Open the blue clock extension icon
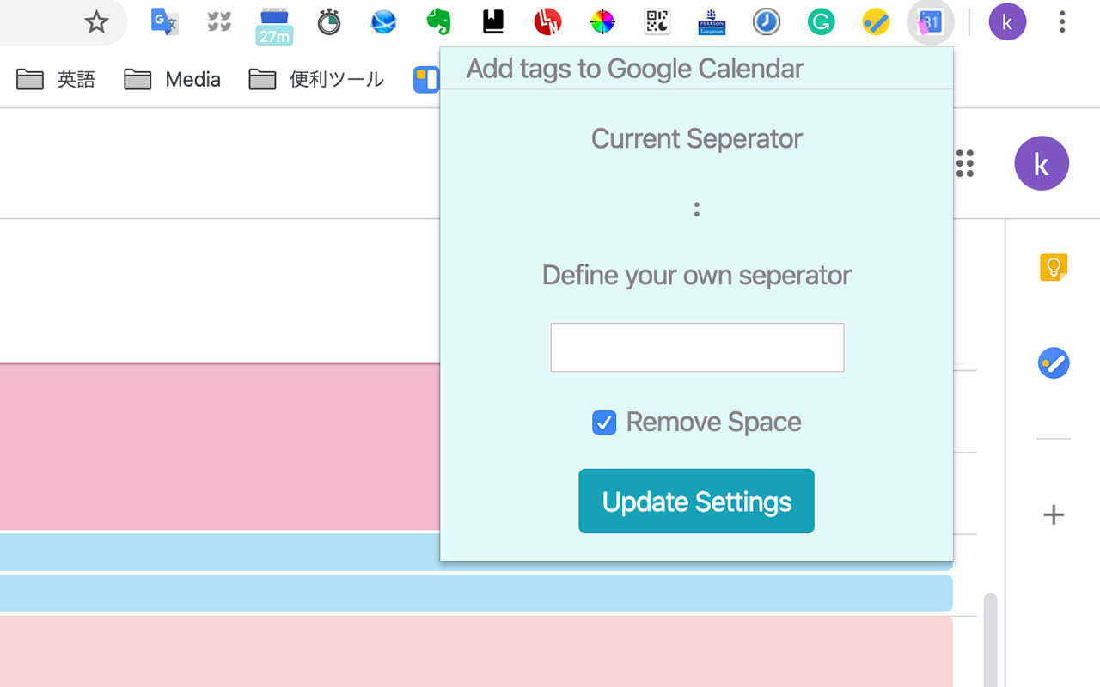1100x687 pixels. pos(767,22)
